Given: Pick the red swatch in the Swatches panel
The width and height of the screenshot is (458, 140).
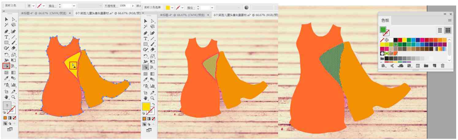Looking at the screenshot, I should (400, 40).
